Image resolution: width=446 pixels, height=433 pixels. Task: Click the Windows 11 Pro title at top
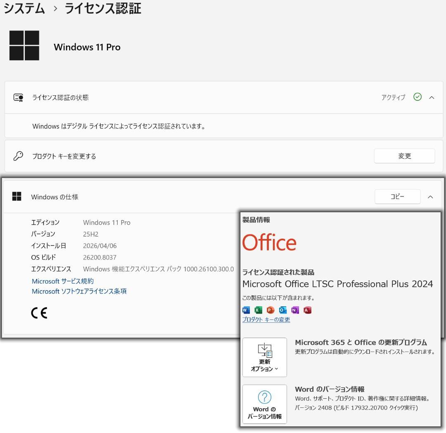[x=87, y=47]
